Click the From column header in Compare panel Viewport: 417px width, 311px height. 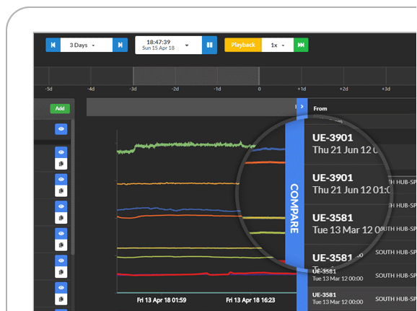[x=320, y=108]
